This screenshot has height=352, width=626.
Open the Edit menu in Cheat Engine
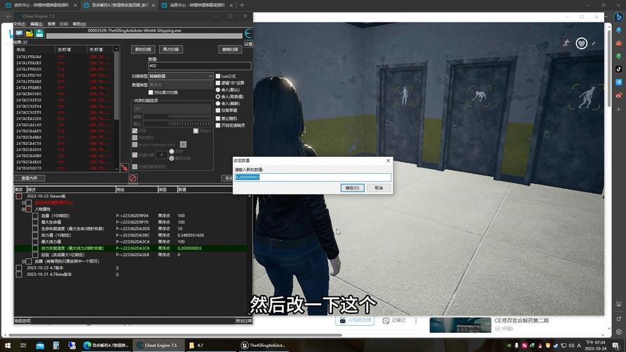pos(37,24)
